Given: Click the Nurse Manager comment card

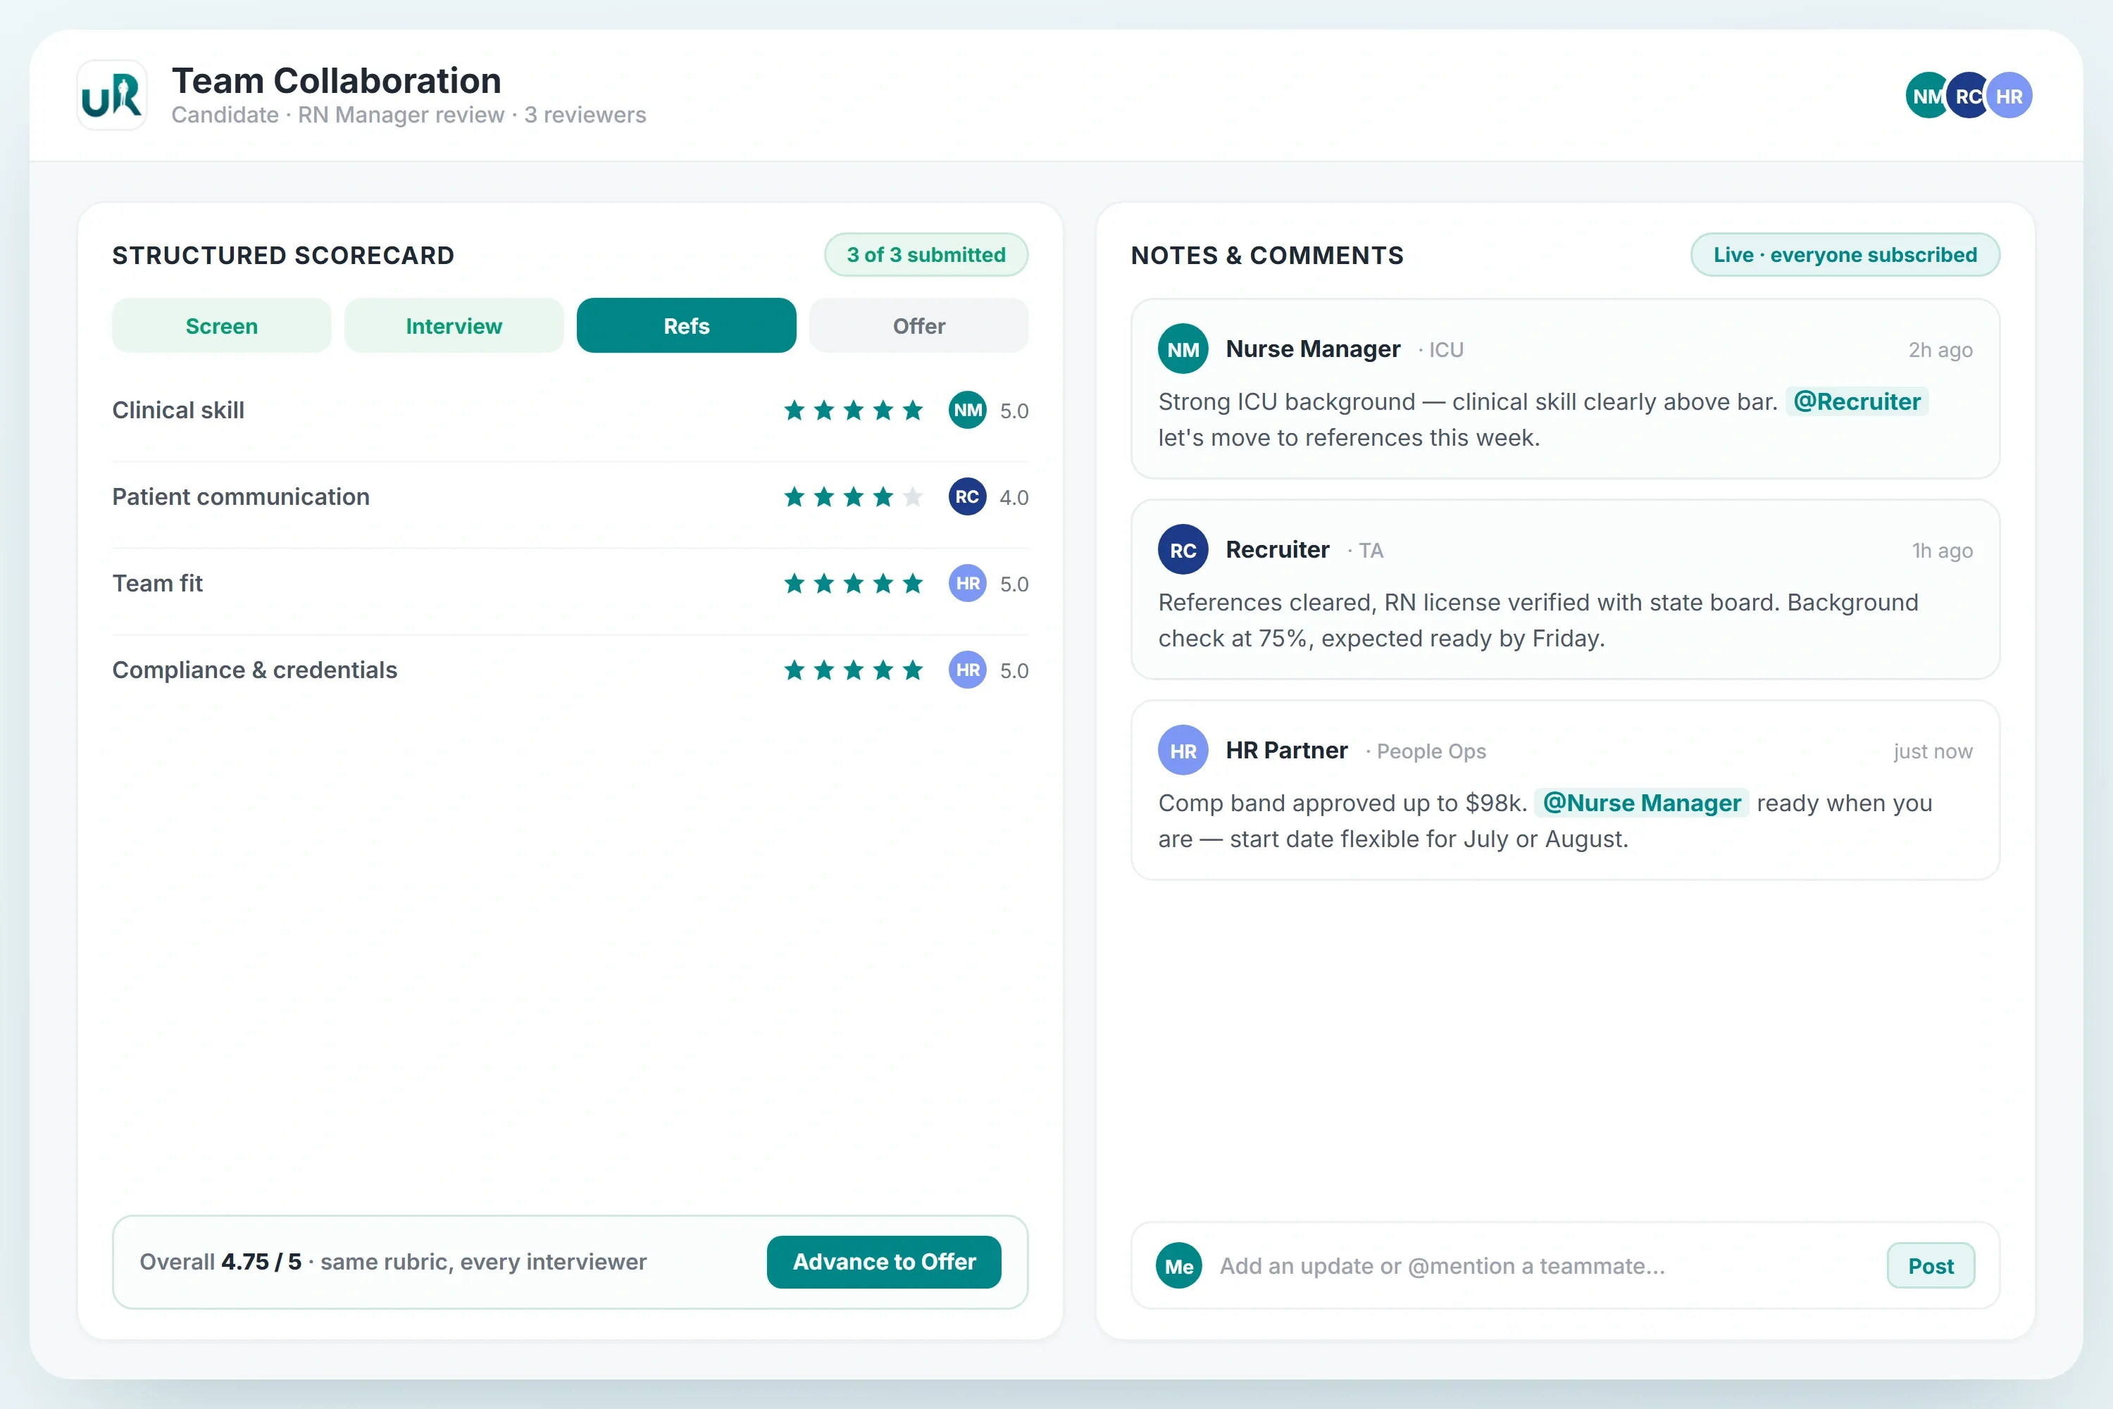Looking at the screenshot, I should pos(1565,388).
